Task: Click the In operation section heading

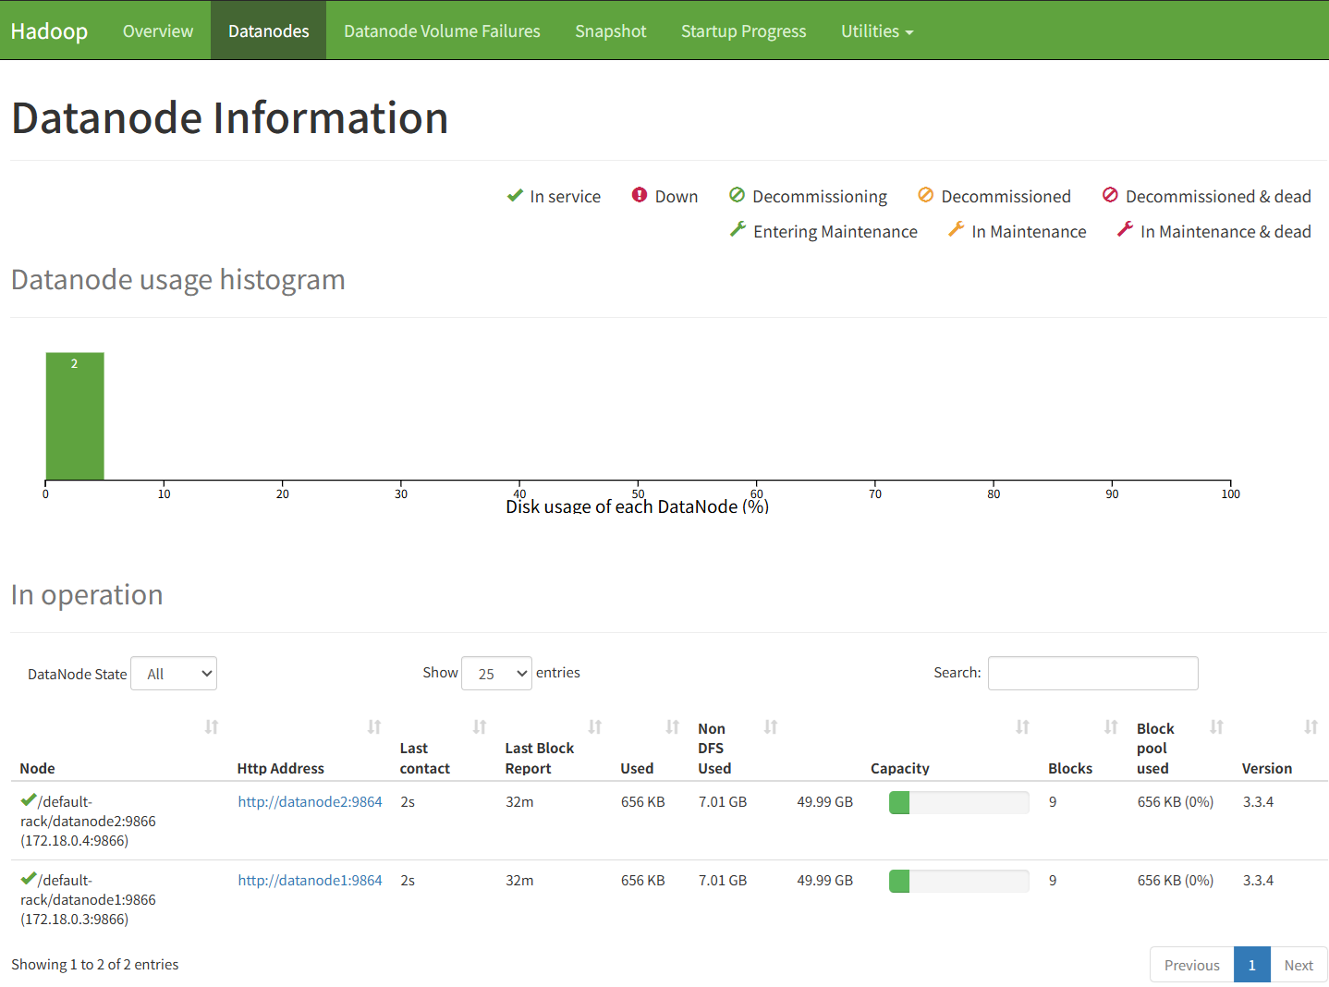Action: click(x=87, y=595)
